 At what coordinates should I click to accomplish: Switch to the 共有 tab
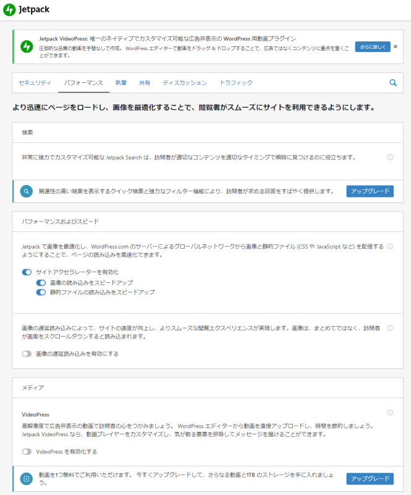tap(145, 83)
